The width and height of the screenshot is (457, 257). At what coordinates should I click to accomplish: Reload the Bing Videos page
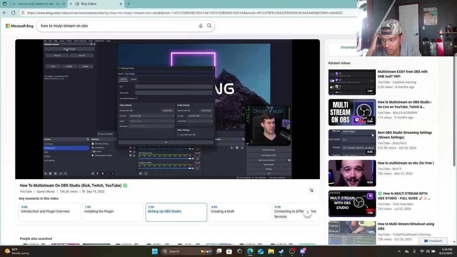pyautogui.click(x=13, y=13)
